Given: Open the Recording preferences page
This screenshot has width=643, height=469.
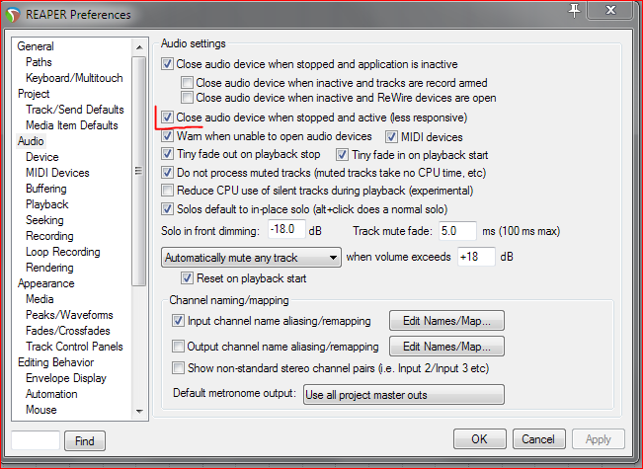Looking at the screenshot, I should point(49,236).
